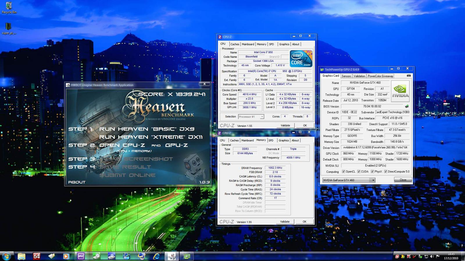Open Mainboard tab in upper CPU-Z window

point(248,44)
